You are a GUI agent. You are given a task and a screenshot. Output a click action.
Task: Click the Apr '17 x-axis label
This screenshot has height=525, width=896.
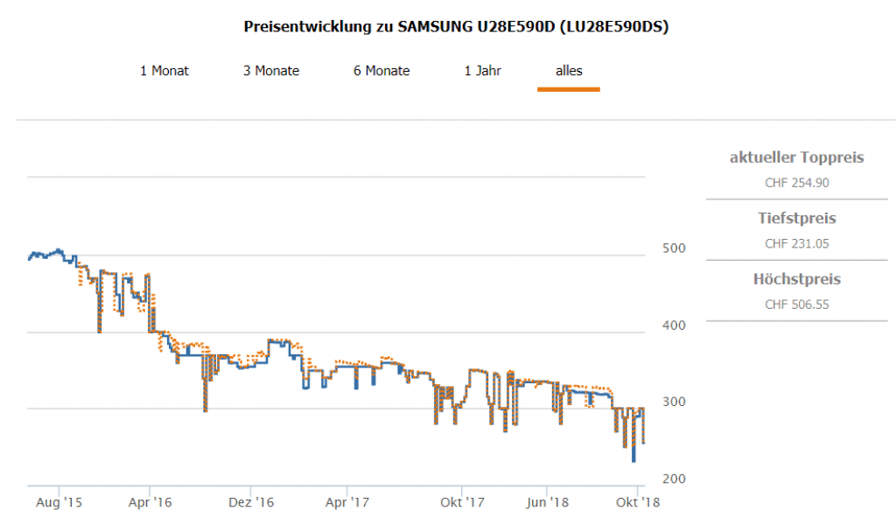pos(347,503)
